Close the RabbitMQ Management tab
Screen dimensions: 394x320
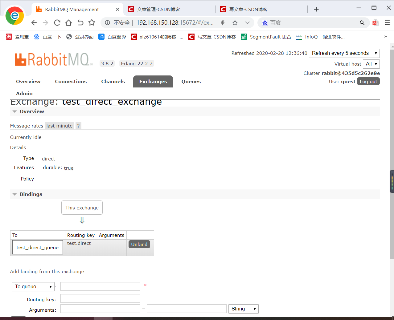click(117, 9)
